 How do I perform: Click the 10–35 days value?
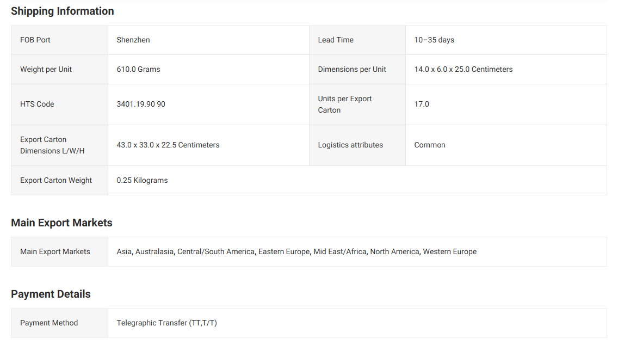point(434,40)
